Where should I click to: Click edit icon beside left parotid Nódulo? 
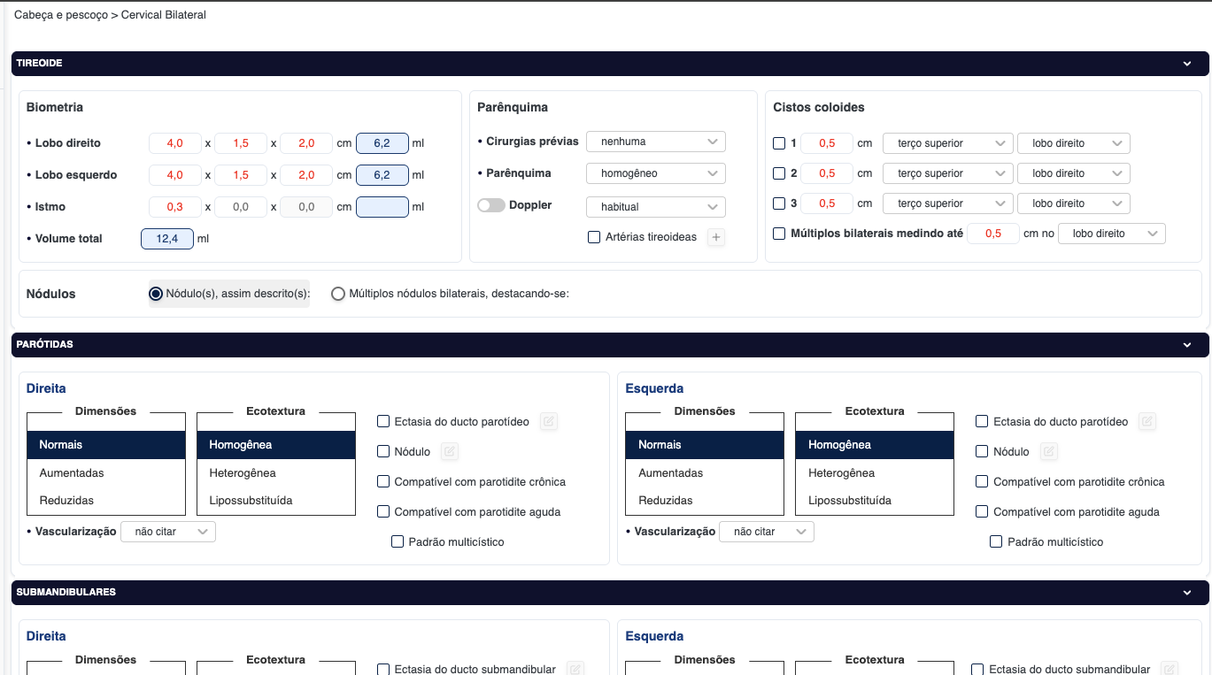[x=1049, y=452]
